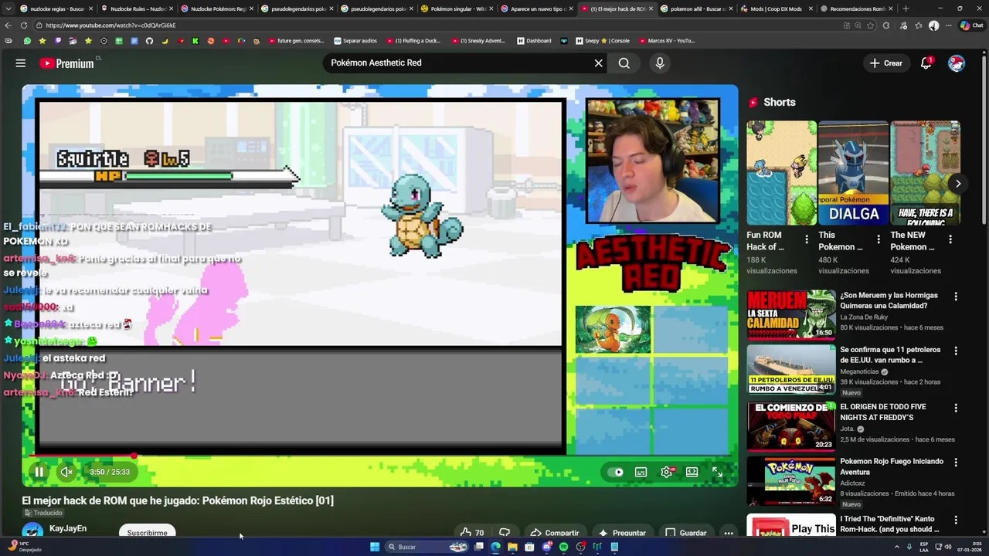Open the DIALGA short thumbnail

pyautogui.click(x=853, y=173)
